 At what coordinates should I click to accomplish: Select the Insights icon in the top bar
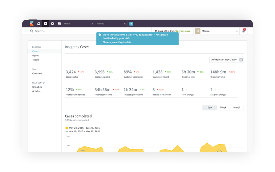45,23
